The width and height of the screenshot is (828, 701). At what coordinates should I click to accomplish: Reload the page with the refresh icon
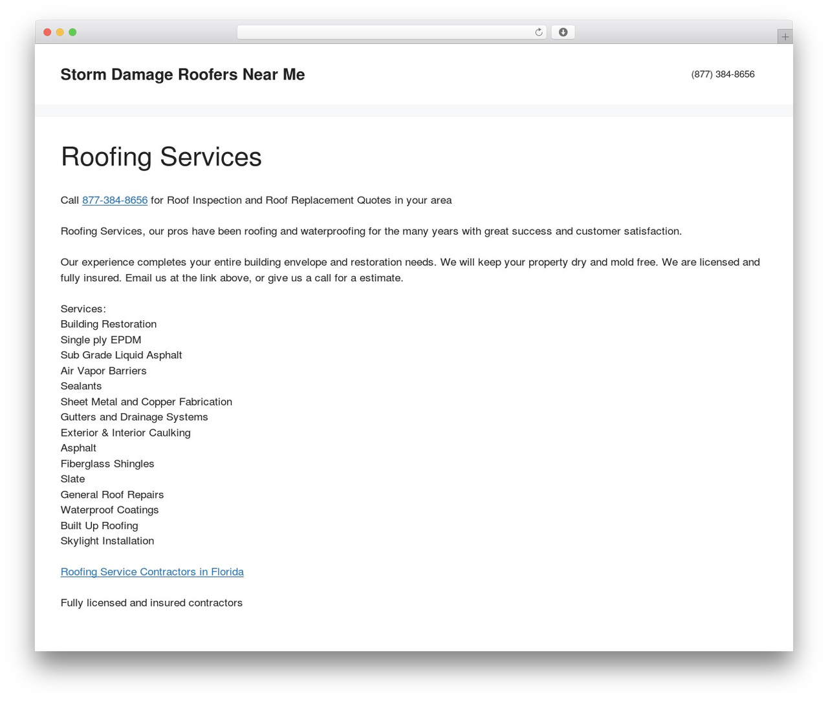click(538, 32)
